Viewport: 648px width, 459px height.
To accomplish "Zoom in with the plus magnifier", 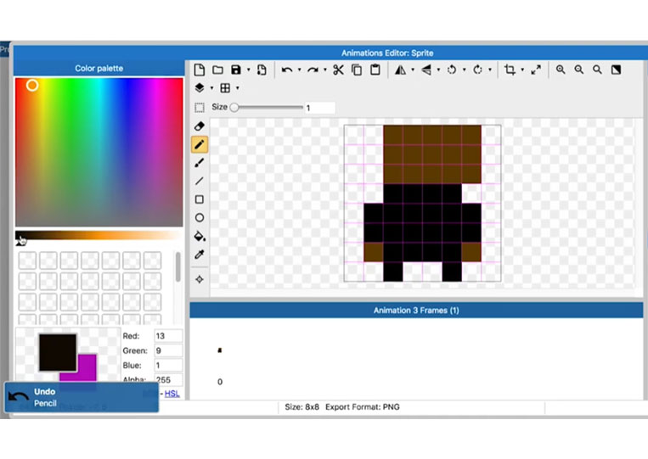I will pyautogui.click(x=561, y=70).
